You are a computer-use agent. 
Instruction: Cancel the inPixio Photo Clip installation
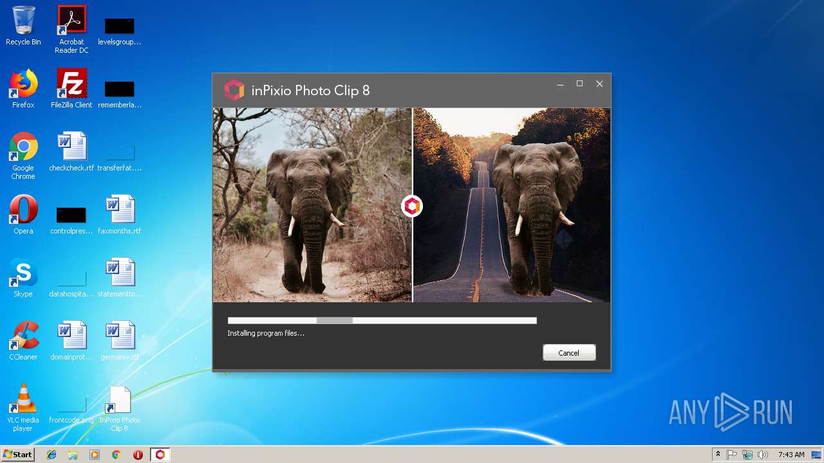(569, 352)
